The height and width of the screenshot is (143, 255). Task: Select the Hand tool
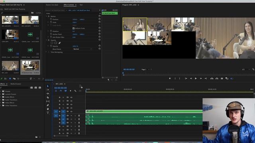tap(48, 109)
